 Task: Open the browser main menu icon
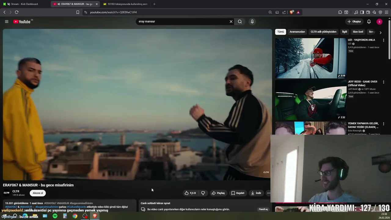pyautogui.click(x=387, y=12)
